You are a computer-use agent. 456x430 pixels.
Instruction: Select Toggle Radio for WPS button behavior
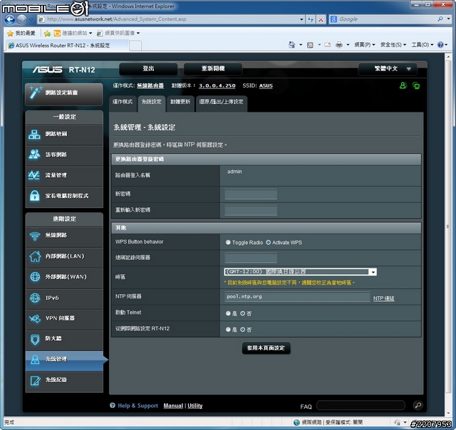tap(228, 242)
